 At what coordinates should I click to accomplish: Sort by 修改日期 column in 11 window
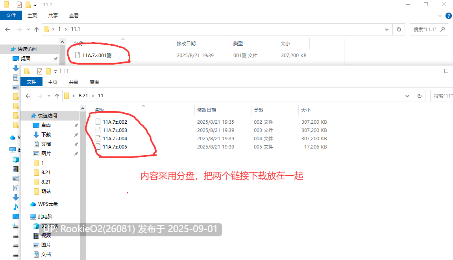point(207,110)
